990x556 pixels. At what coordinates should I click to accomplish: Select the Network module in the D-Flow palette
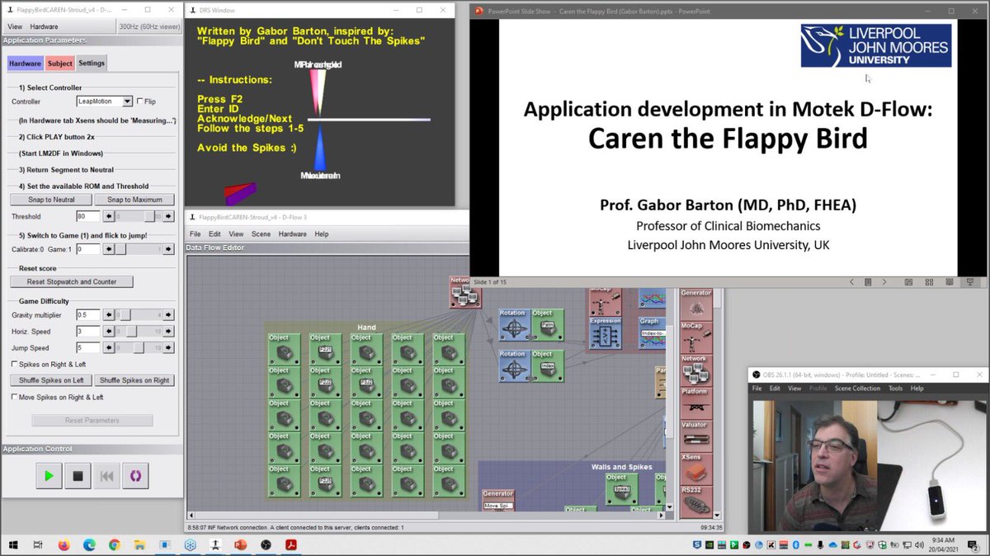click(695, 370)
